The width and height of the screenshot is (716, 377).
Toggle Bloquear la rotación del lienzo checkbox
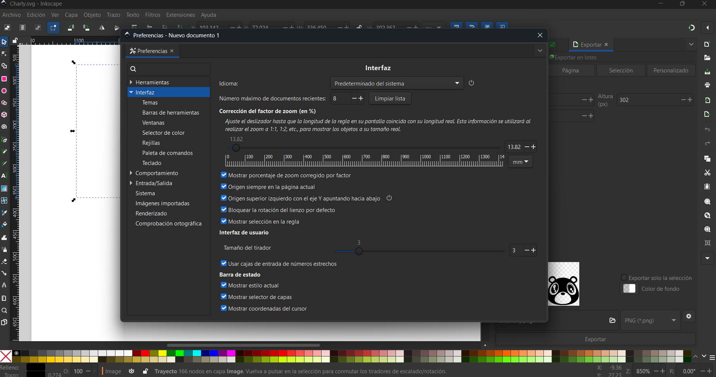point(224,209)
